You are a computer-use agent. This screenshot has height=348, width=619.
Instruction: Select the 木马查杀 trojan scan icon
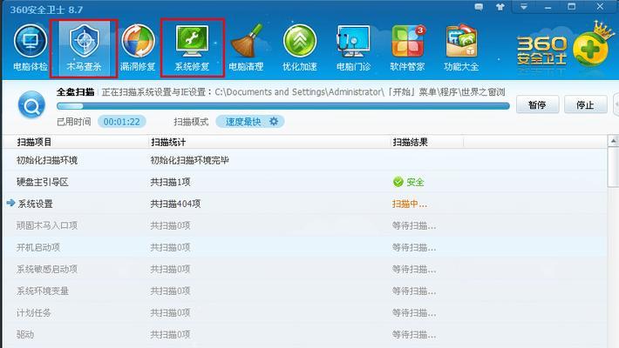84,48
